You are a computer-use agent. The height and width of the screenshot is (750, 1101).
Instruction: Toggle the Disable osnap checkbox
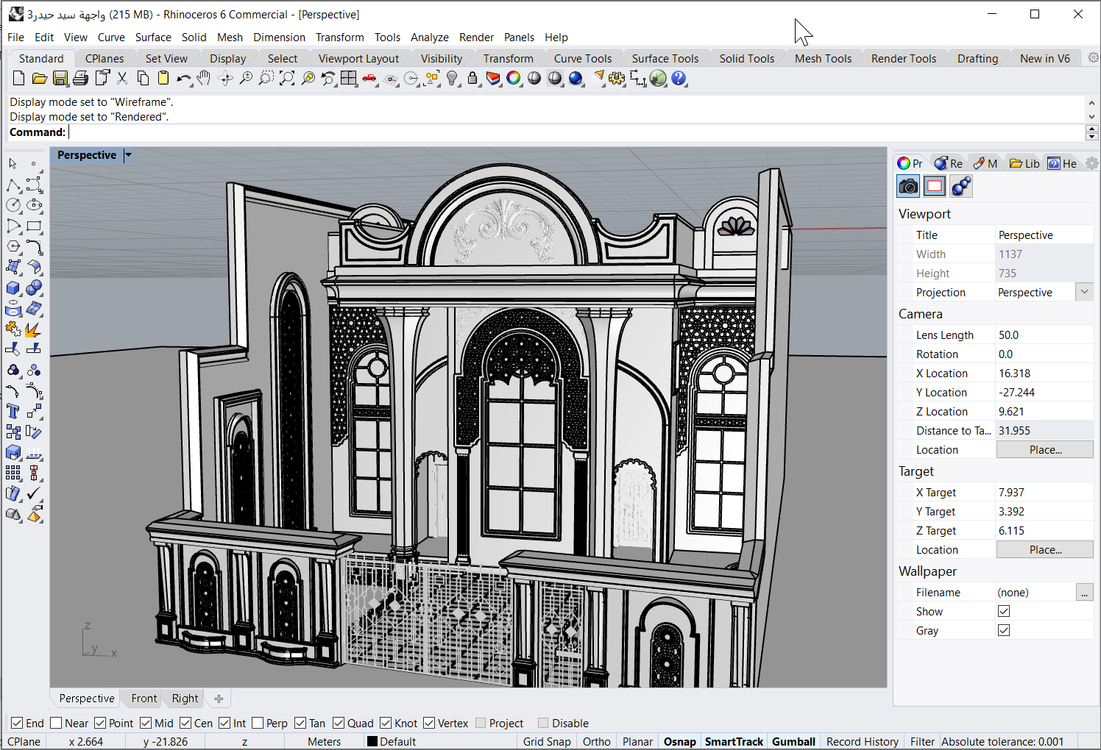click(544, 724)
